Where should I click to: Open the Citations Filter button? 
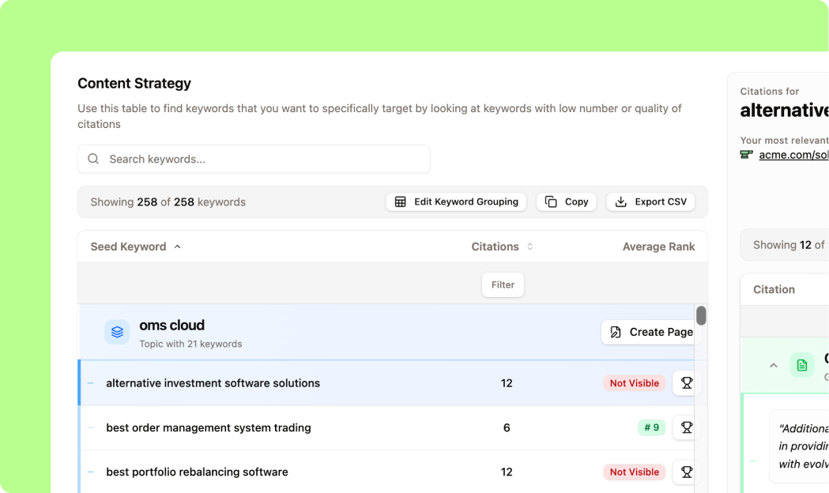pos(503,284)
